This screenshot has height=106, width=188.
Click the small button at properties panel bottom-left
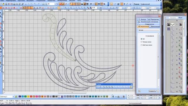point(139,91)
